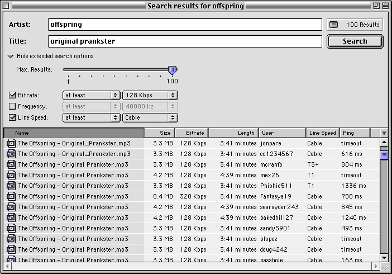Click into the Artist text field

coord(184,25)
